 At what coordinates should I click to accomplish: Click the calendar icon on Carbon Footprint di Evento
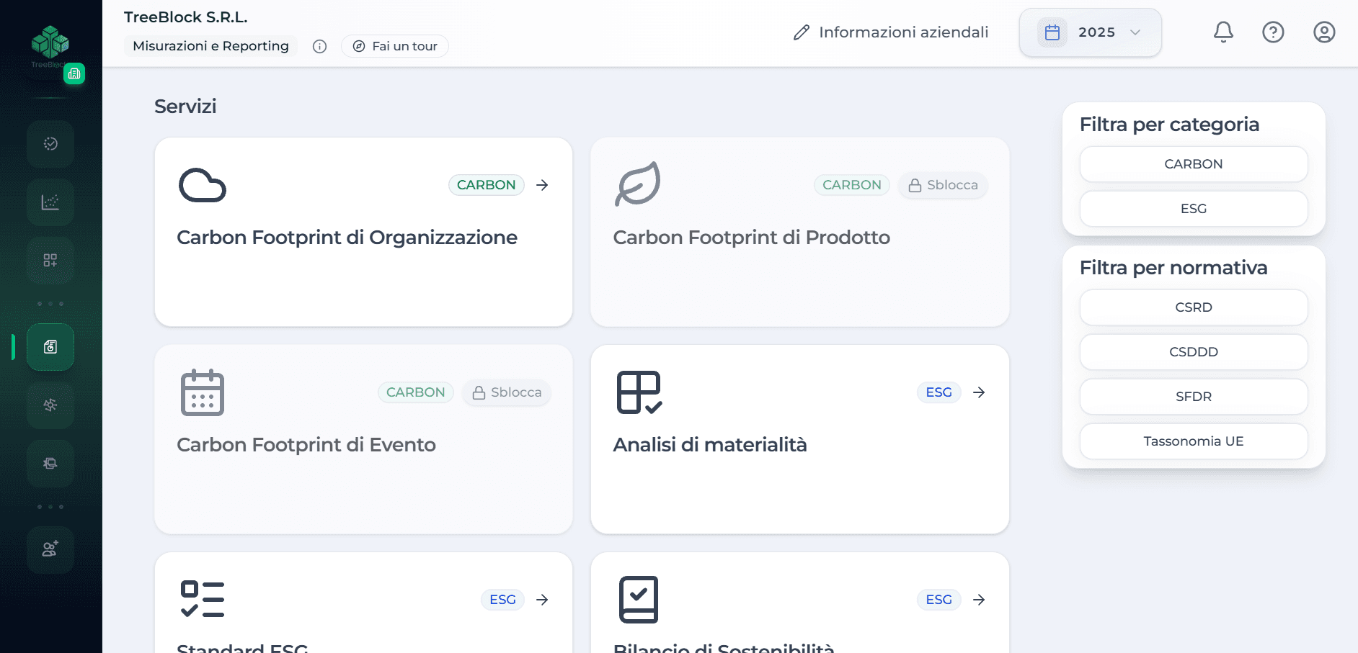203,392
